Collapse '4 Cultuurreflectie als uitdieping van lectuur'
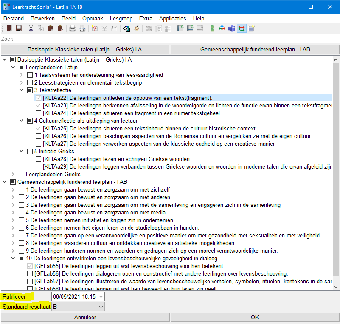 [22, 121]
